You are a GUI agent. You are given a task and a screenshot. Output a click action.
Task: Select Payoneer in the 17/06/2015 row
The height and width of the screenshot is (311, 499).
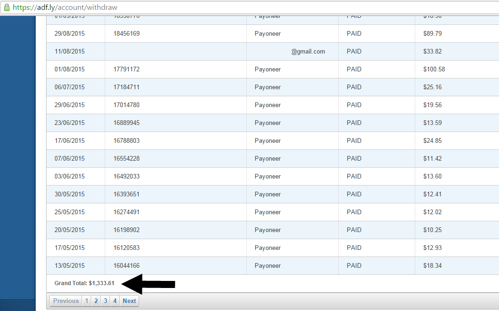[x=267, y=140]
